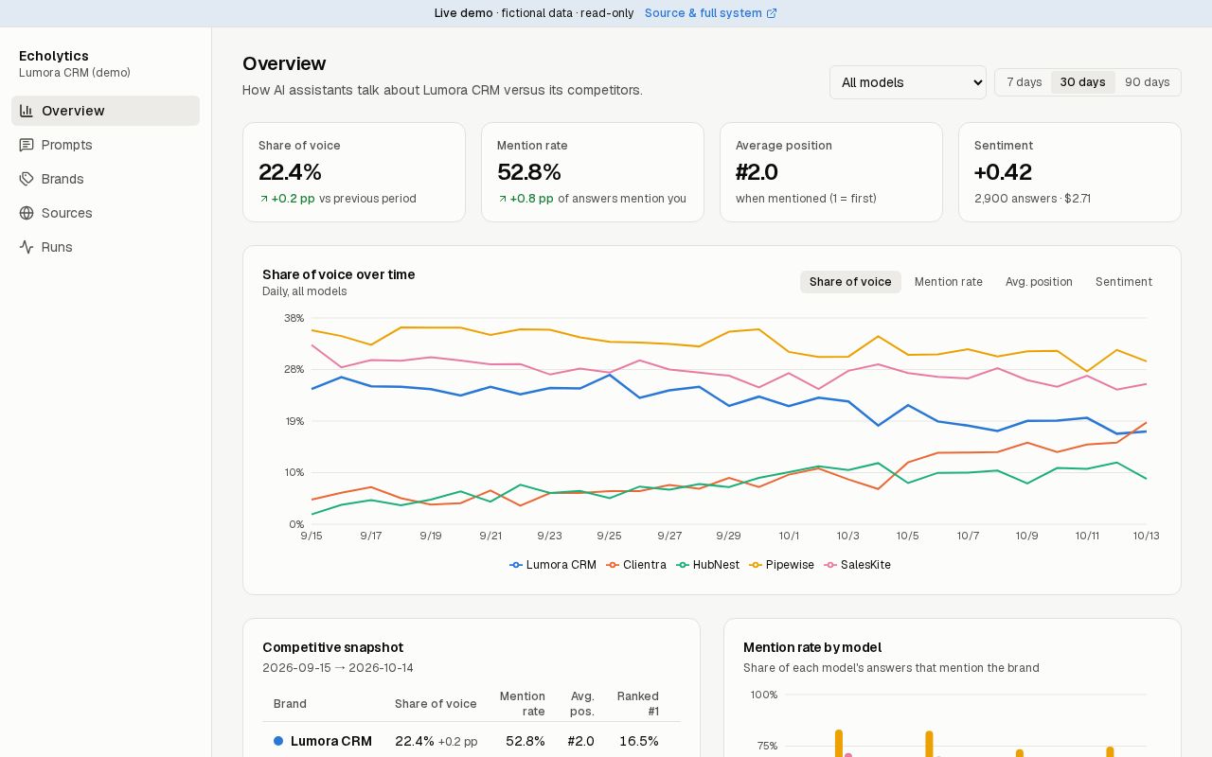
Task: Click the 52.8% Mention rate card value
Action: [529, 172]
